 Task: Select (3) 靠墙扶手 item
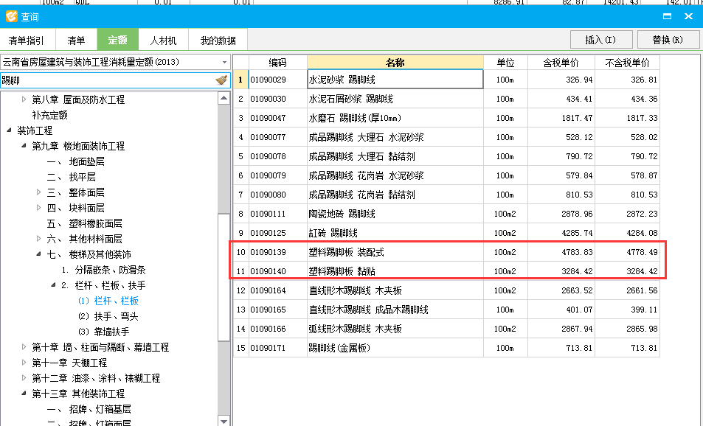(103, 332)
